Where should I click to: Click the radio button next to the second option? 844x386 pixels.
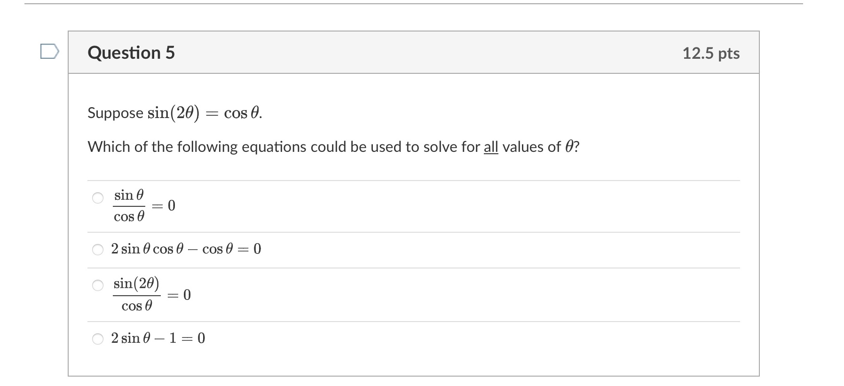coord(97,249)
